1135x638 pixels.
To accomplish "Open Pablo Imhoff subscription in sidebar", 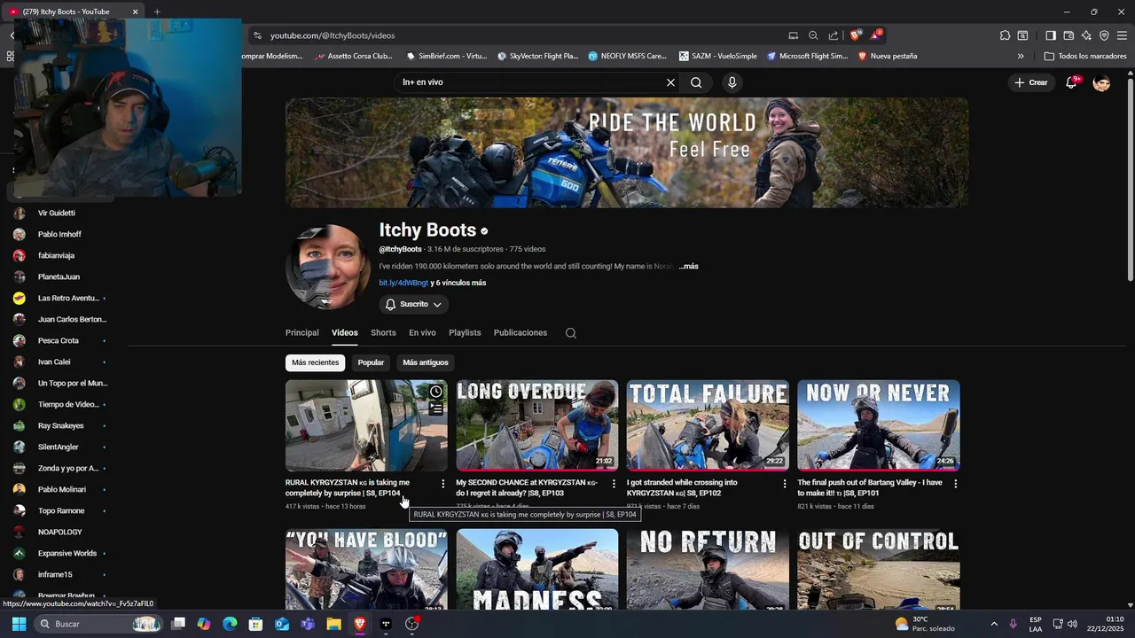I will coord(59,234).
